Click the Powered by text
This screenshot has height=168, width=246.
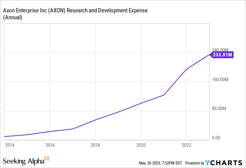point(195,163)
